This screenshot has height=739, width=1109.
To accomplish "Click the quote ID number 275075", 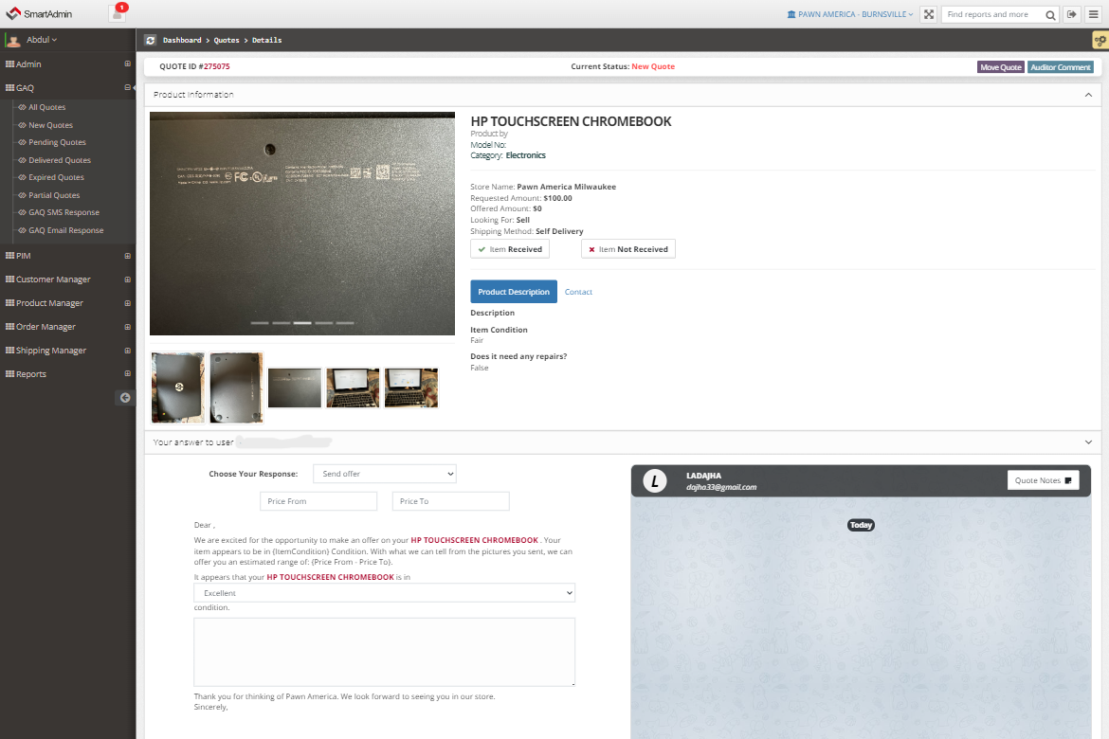I will pos(214,66).
